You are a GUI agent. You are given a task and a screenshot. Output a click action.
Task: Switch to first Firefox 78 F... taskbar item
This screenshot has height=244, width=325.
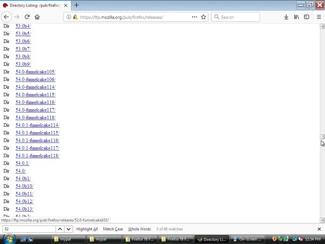tap(140, 239)
